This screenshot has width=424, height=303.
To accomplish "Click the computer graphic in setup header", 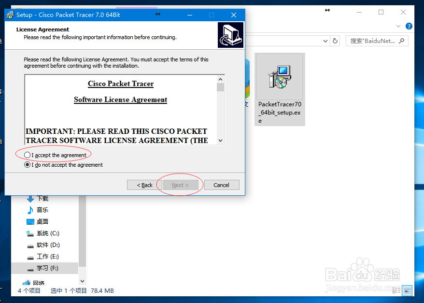I will [x=230, y=35].
